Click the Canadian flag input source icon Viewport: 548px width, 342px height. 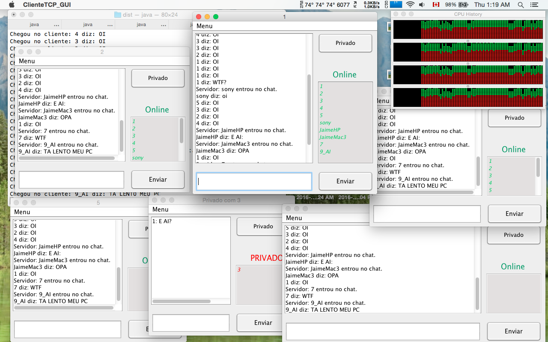click(x=436, y=5)
